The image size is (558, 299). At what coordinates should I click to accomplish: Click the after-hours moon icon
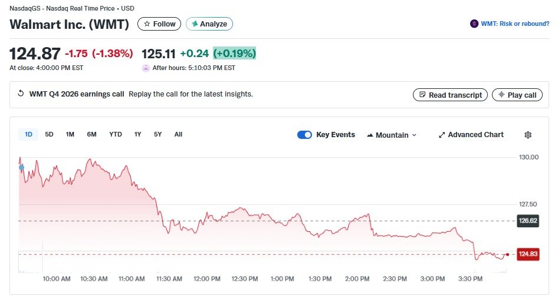click(x=146, y=68)
